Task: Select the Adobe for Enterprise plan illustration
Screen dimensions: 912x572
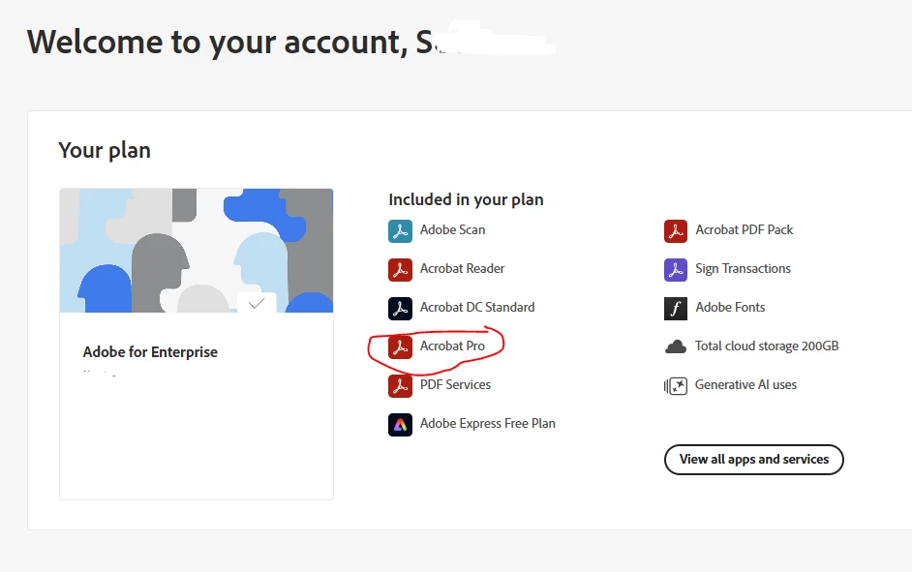Action: point(197,251)
